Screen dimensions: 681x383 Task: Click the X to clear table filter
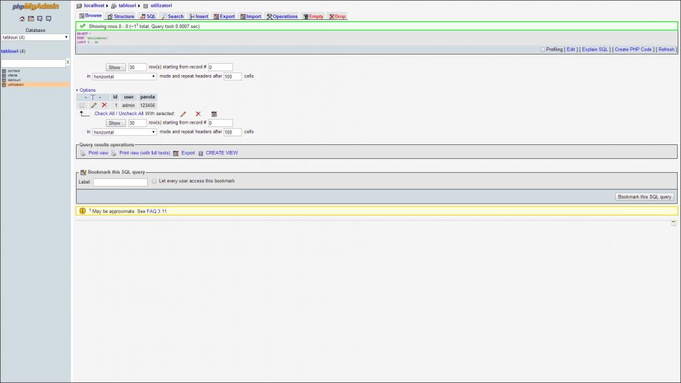click(67, 63)
